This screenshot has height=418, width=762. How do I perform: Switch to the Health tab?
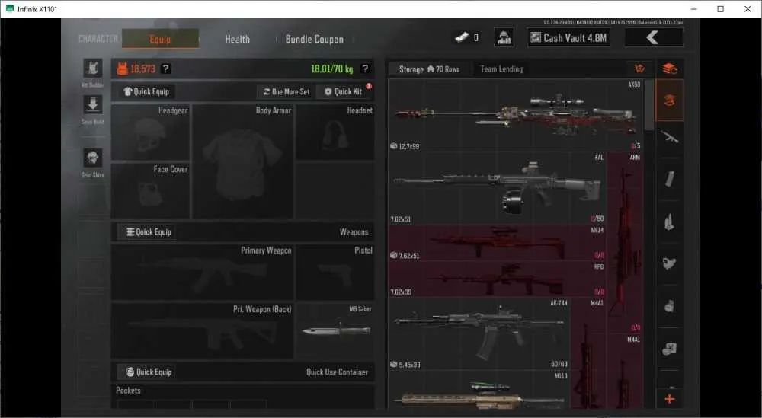[x=237, y=39]
